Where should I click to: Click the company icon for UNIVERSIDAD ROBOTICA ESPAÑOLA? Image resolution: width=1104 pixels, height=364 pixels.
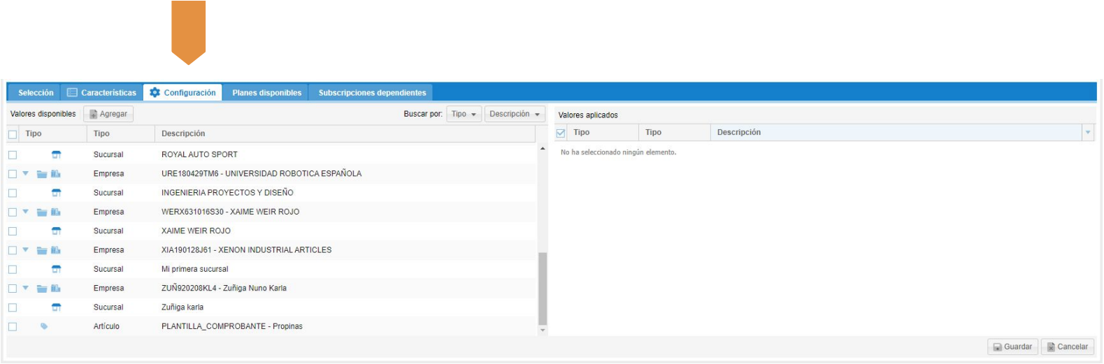(x=56, y=174)
